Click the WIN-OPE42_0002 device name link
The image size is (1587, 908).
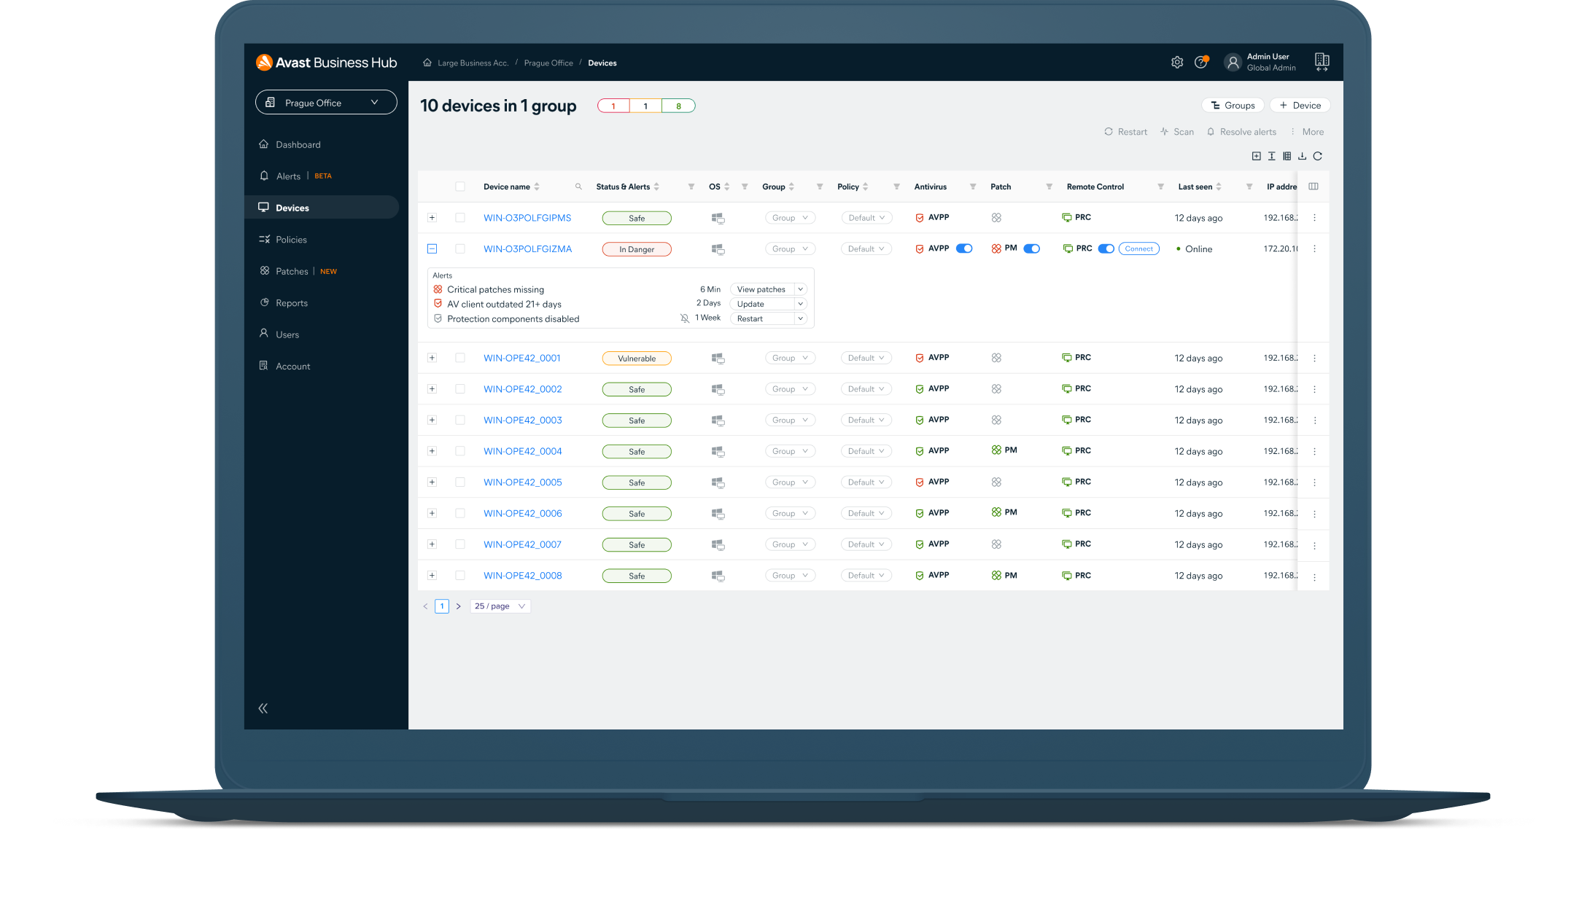point(524,388)
